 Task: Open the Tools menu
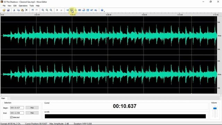tap(32, 6)
